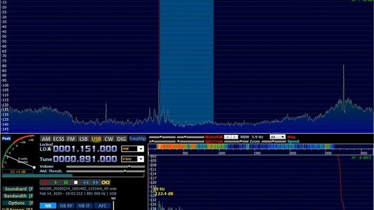The image size is (374, 210).
Task: Enable NB IF noise blanker
Action: click(x=84, y=206)
